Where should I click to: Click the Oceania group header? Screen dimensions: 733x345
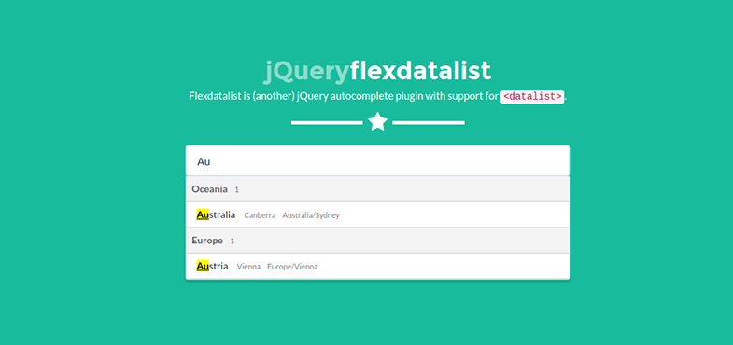coord(377,189)
